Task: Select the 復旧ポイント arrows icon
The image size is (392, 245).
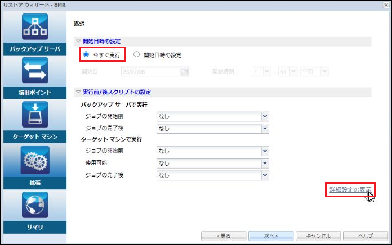Action: click(35, 70)
